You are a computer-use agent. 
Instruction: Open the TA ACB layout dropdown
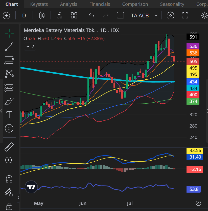pos(144,15)
